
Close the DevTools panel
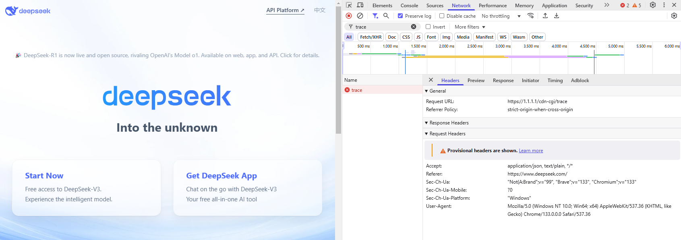pos(674,5)
